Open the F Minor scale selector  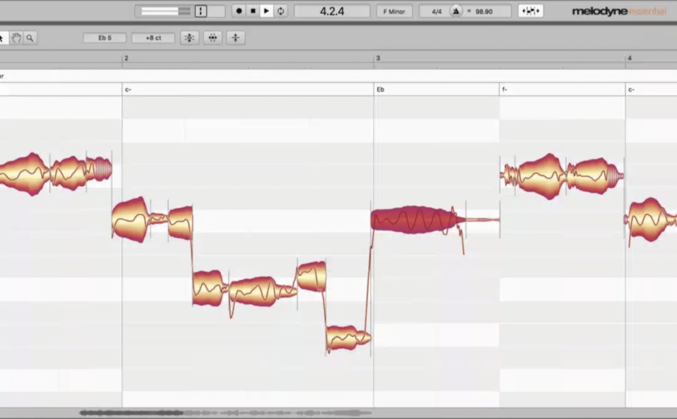pyautogui.click(x=395, y=10)
